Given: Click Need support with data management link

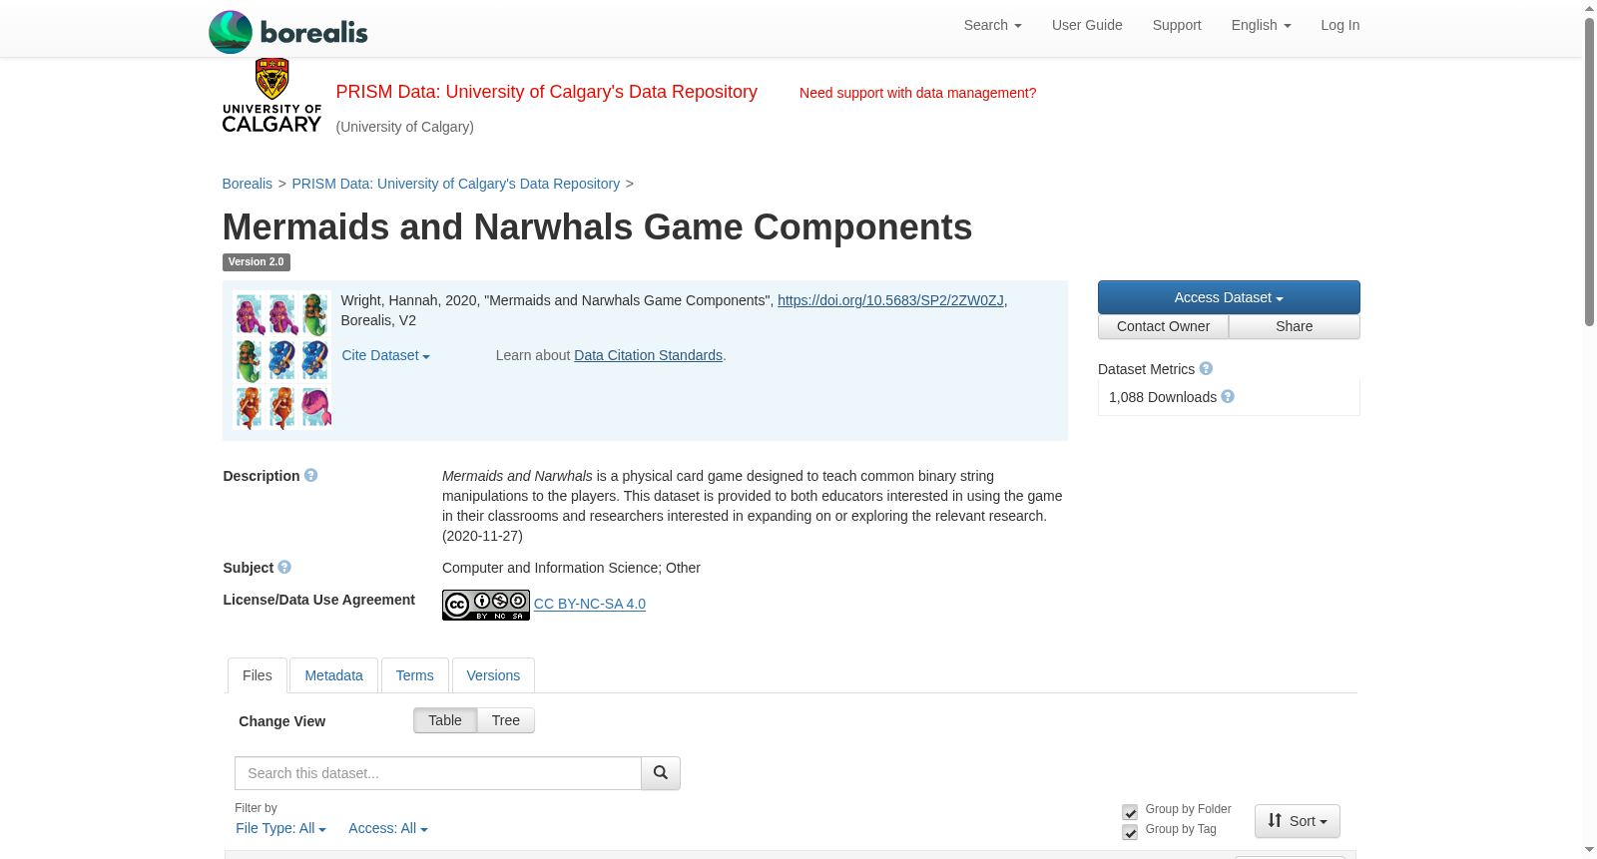Looking at the screenshot, I should pos(917,93).
